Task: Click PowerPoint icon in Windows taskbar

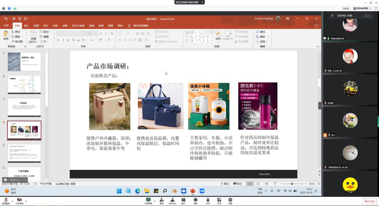Action: point(192,191)
